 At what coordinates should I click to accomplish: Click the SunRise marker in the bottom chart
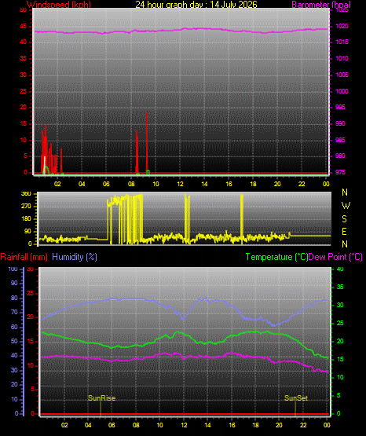tap(101, 398)
